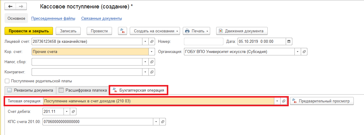Expand the Типовая операция dropdown list

pyautogui.click(x=277, y=101)
